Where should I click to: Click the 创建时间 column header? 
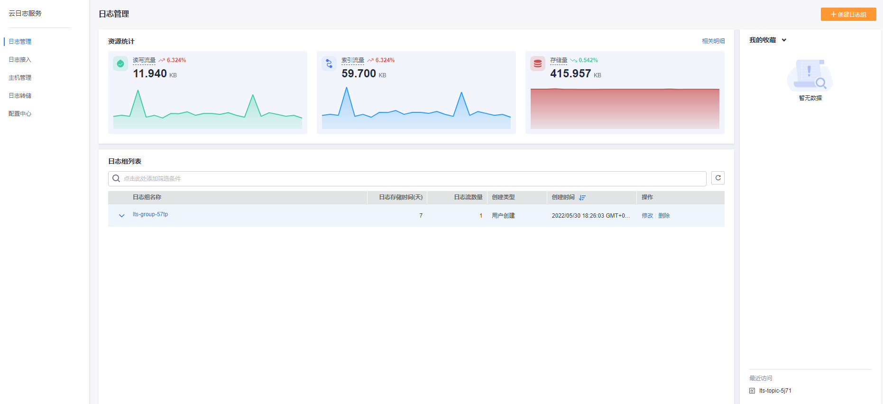(x=563, y=197)
